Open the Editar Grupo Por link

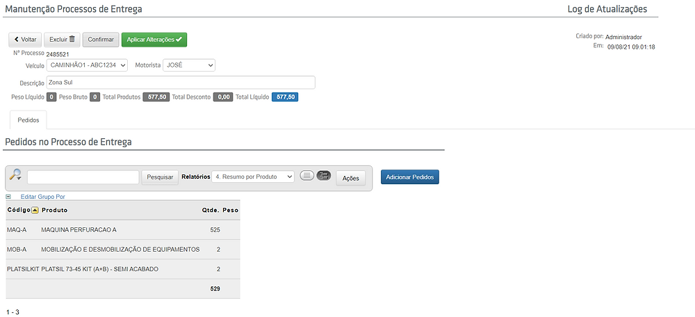(x=43, y=197)
